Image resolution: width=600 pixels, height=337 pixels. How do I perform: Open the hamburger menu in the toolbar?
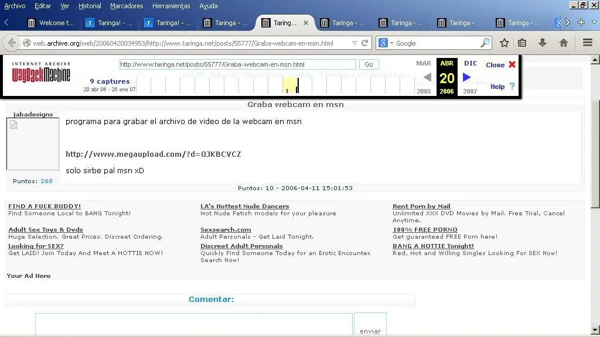click(x=587, y=43)
